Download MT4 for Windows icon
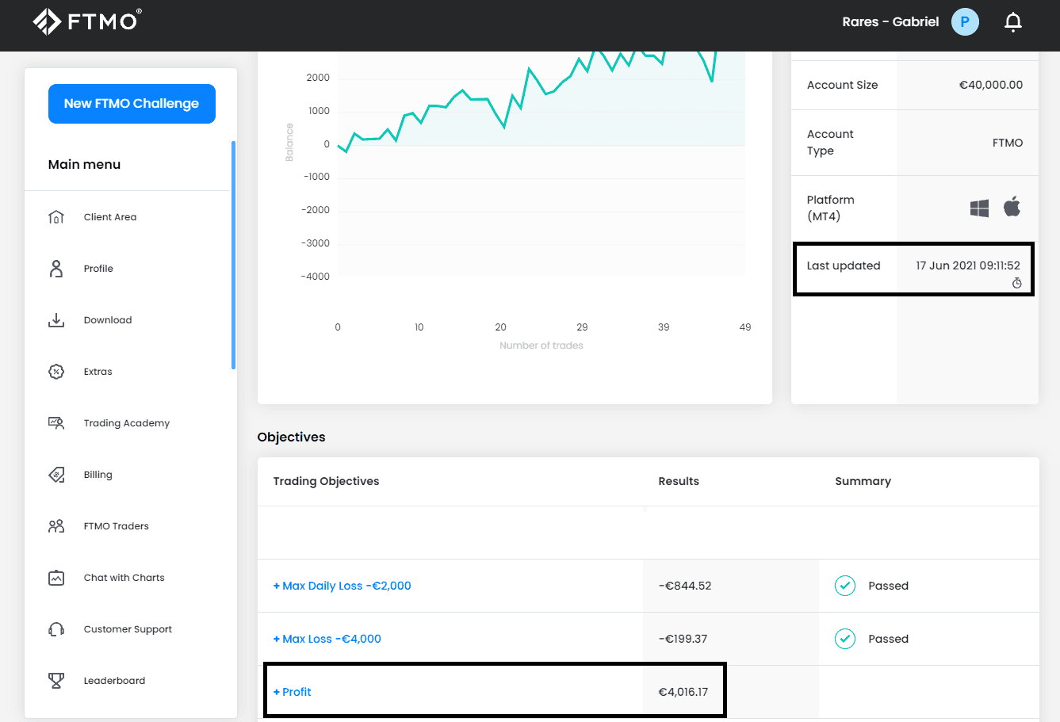The width and height of the screenshot is (1060, 722). 979,208
